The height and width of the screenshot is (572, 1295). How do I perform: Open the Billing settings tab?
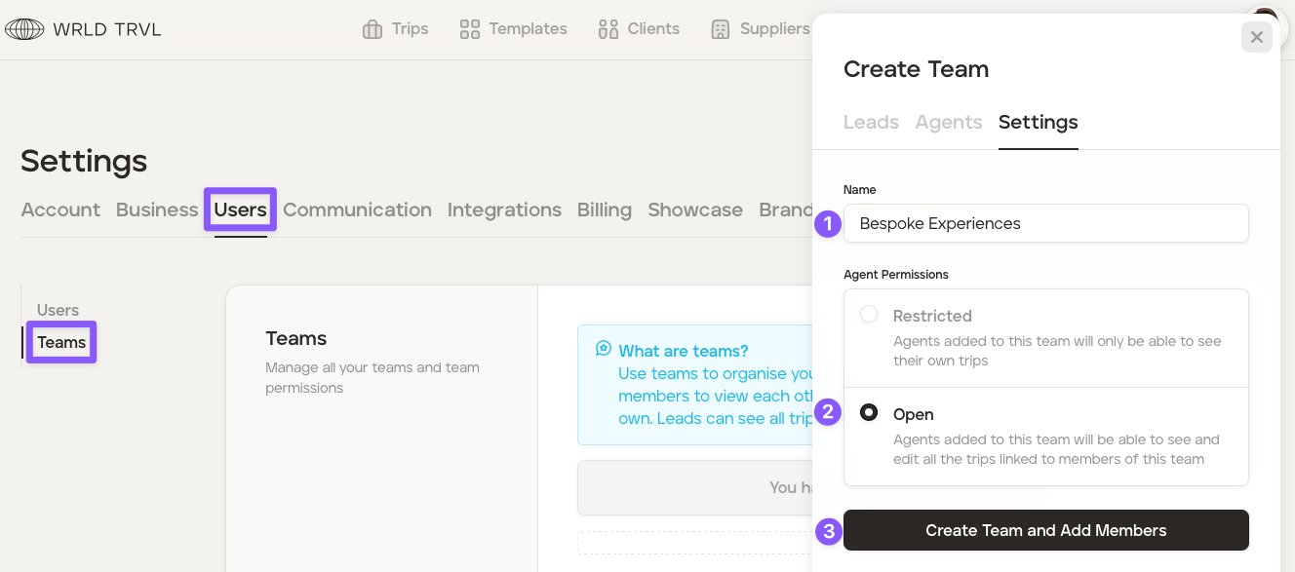pyautogui.click(x=604, y=210)
